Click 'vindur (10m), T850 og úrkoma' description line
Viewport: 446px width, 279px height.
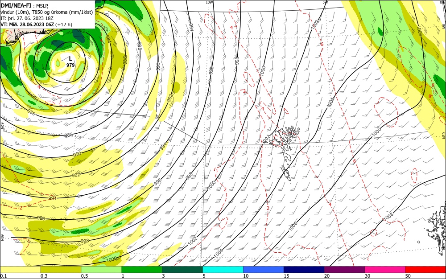click(x=47, y=12)
